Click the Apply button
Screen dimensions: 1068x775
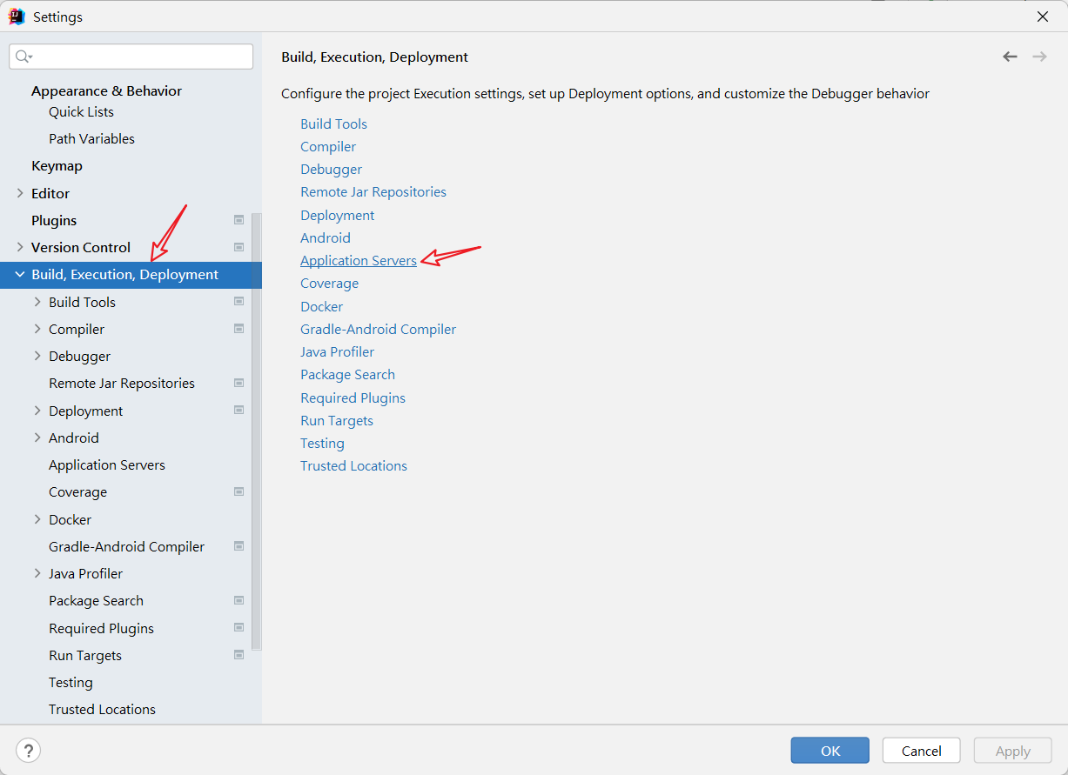[1012, 751]
